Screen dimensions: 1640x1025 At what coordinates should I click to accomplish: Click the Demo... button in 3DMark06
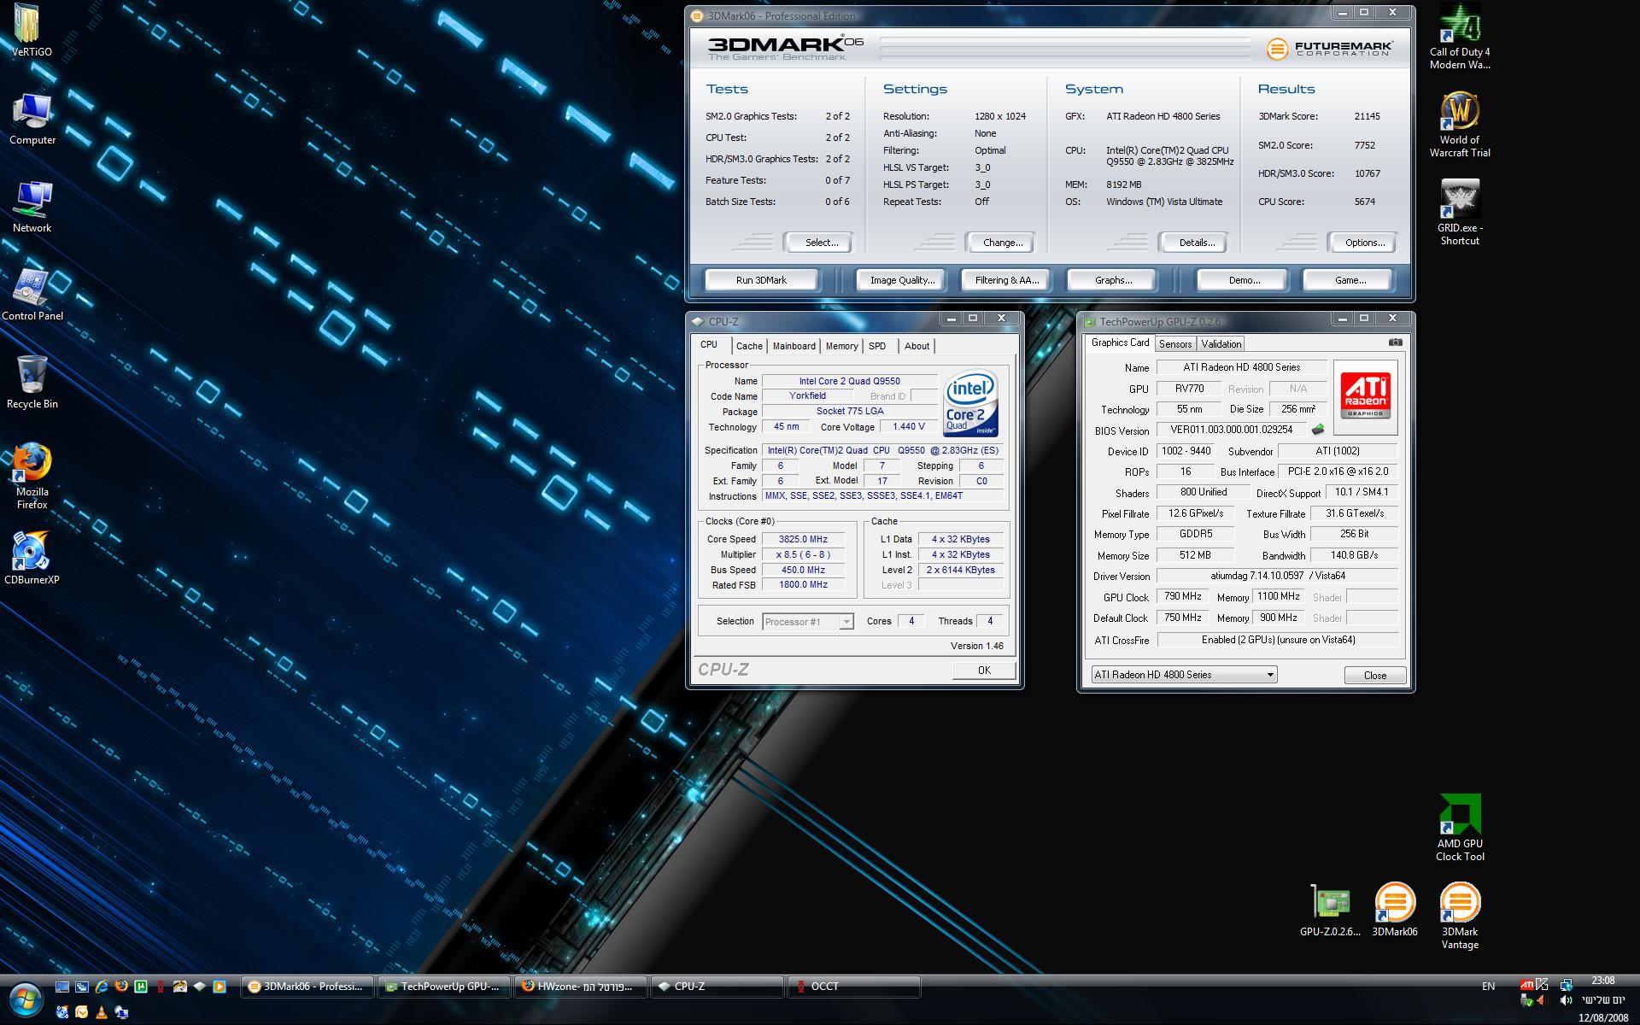[x=1244, y=280]
